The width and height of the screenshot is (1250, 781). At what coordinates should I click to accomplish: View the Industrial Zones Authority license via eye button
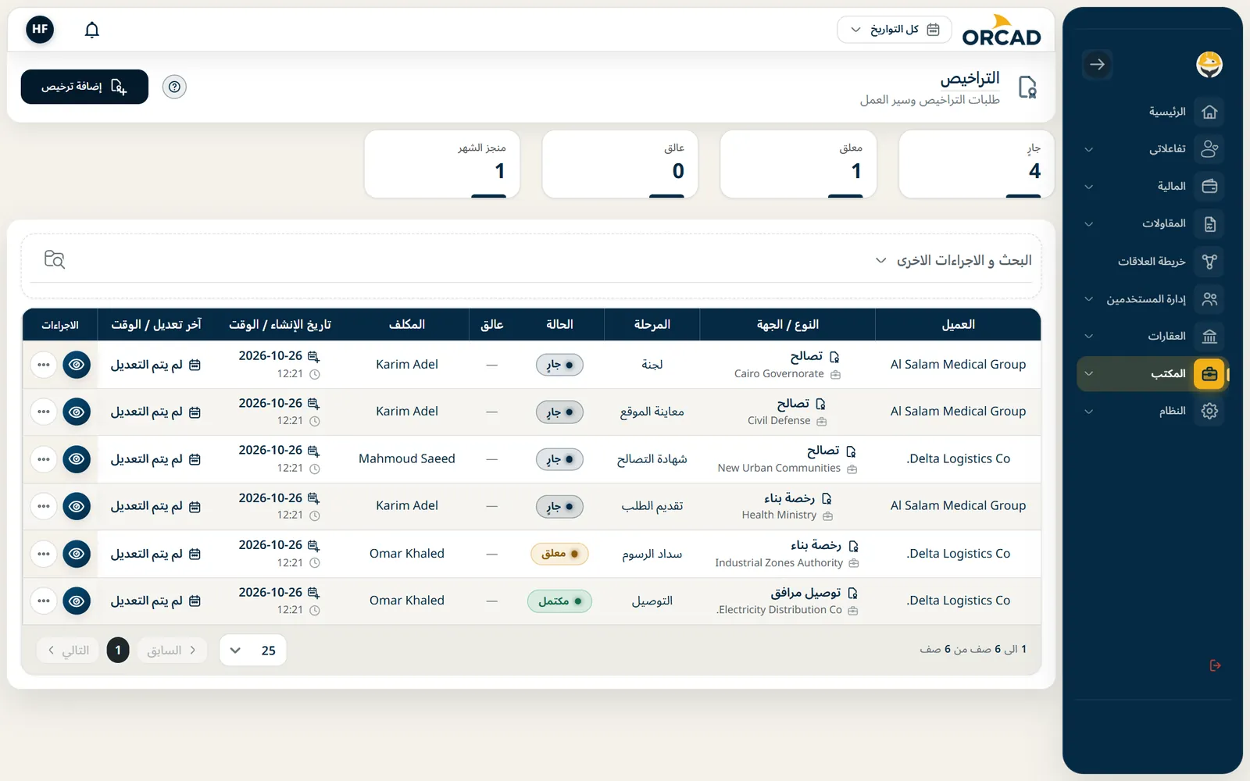77,554
